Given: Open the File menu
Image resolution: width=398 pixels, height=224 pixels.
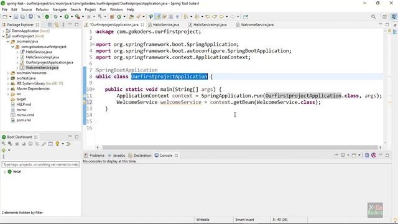Looking at the screenshot, I should (4, 9).
